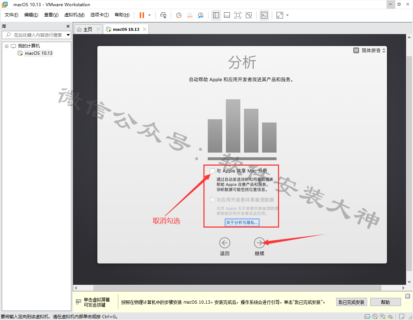413x320 pixels.
Task: Click the stretch guest display icon
Action: point(280,15)
